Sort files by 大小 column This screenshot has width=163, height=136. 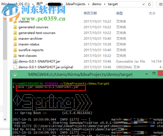pyautogui.click(x=152, y=13)
